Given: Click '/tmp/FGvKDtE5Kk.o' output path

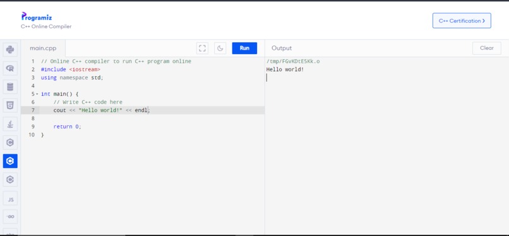Looking at the screenshot, I should tap(293, 62).
